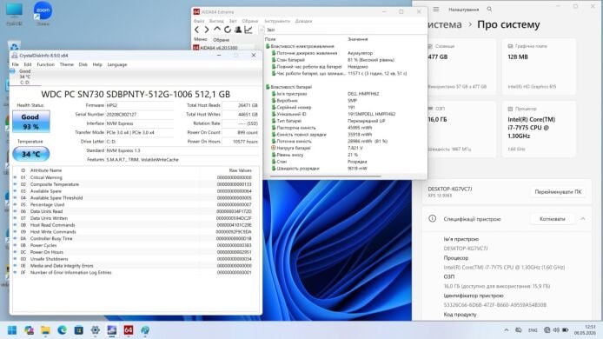The image size is (603, 339).
Task: Click the 34 °C temperature button
Action: 30,154
